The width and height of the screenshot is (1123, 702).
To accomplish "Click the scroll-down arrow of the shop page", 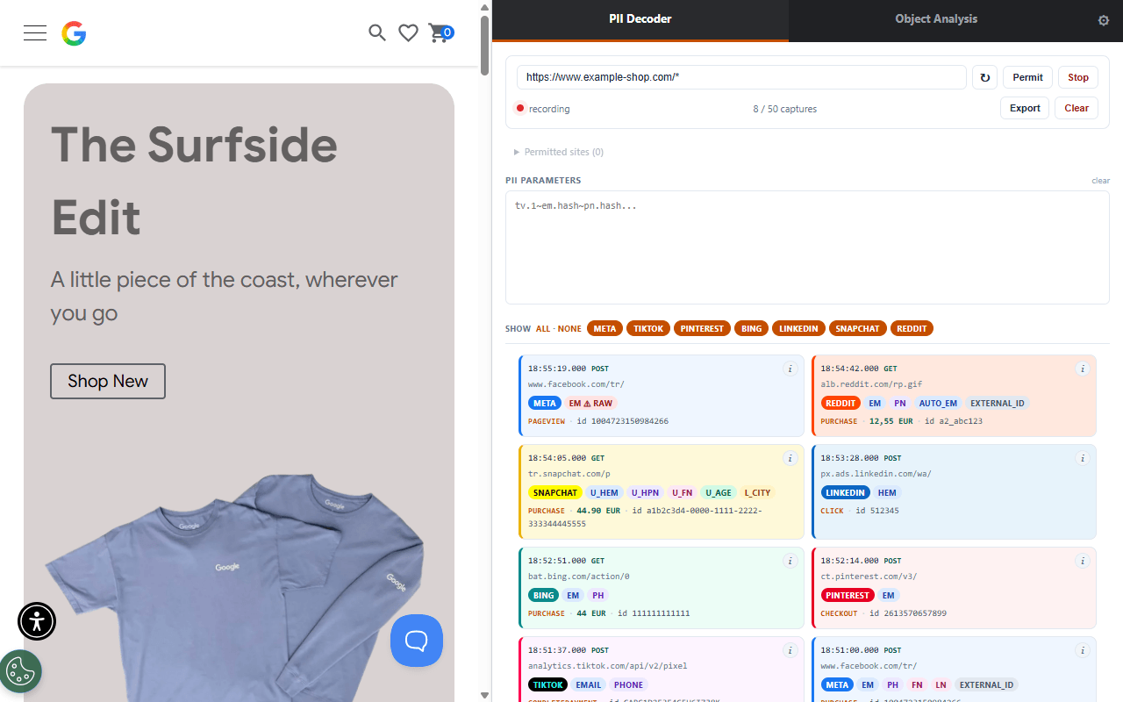I will (485, 695).
